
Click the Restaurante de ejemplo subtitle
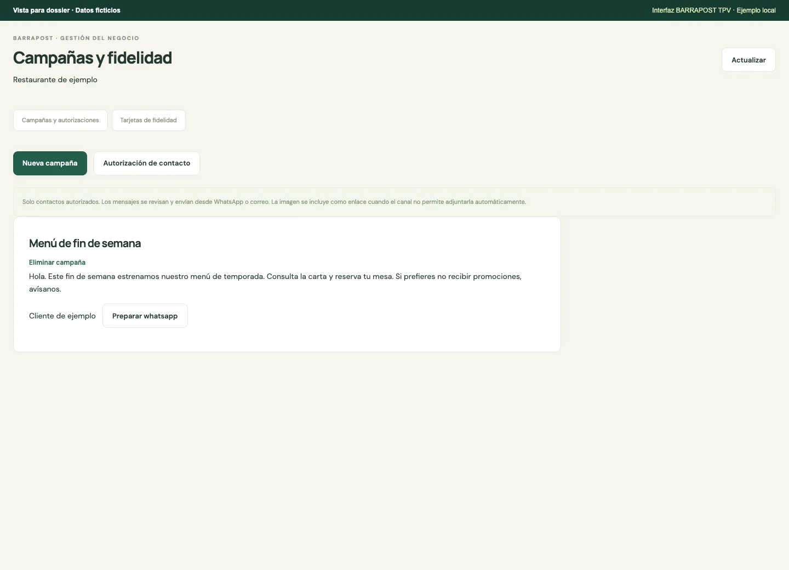coord(55,79)
